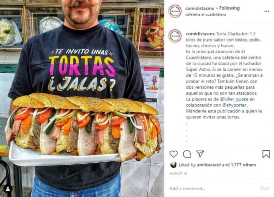274x197 pixels.
Task: Open amilcaracol's profile from likes
Action: point(209,165)
